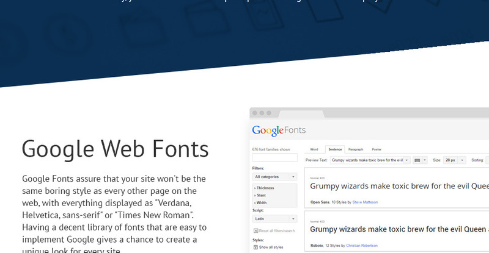Click the "Preview Text:" label
The height and width of the screenshot is (253, 489).
[316, 160]
